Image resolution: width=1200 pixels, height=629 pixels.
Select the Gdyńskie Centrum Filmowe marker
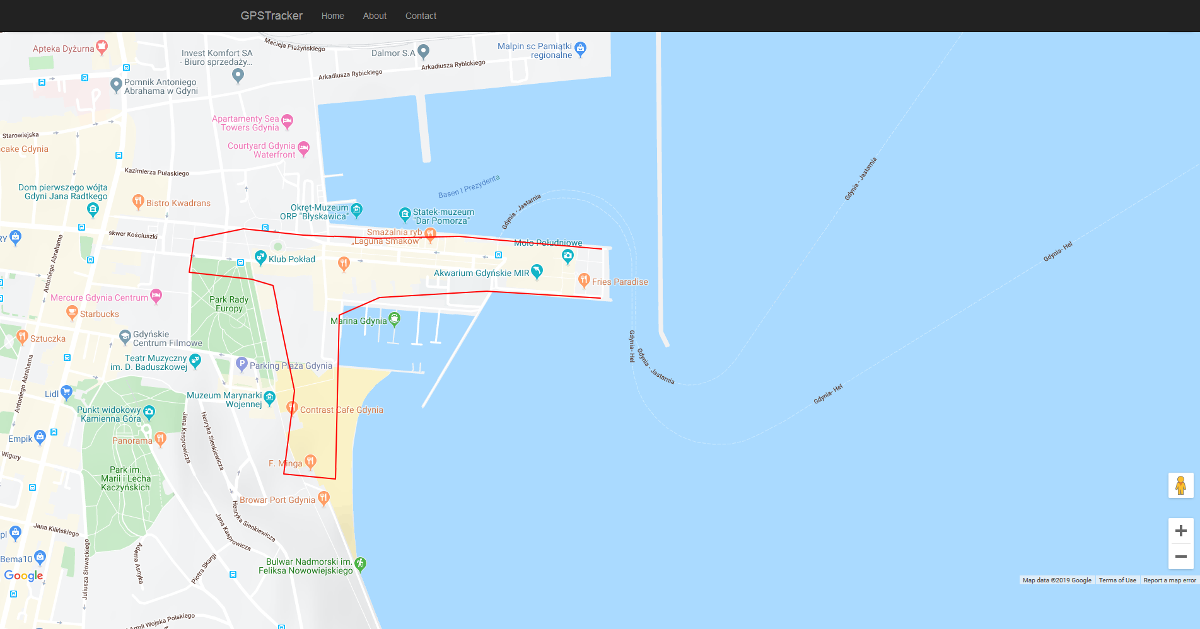(125, 338)
